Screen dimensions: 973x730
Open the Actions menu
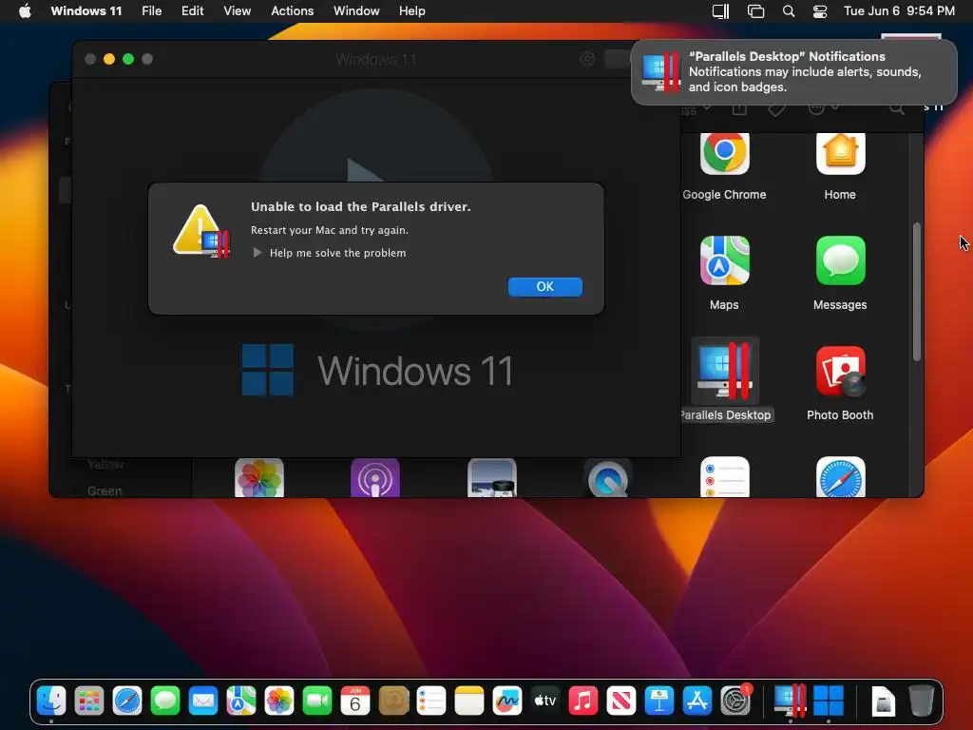[293, 11]
